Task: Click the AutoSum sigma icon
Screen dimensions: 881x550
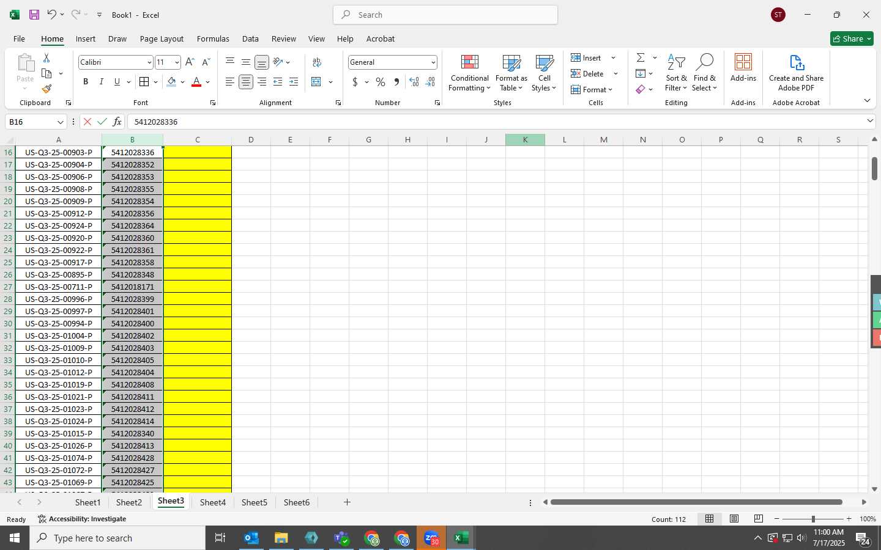Action: pyautogui.click(x=641, y=57)
